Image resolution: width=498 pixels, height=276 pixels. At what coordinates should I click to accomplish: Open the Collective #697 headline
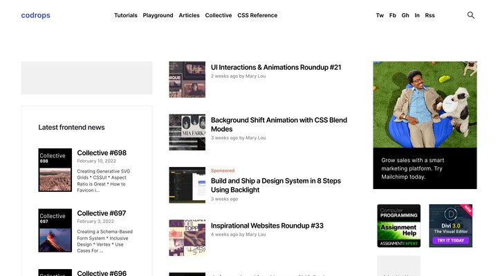pos(101,213)
